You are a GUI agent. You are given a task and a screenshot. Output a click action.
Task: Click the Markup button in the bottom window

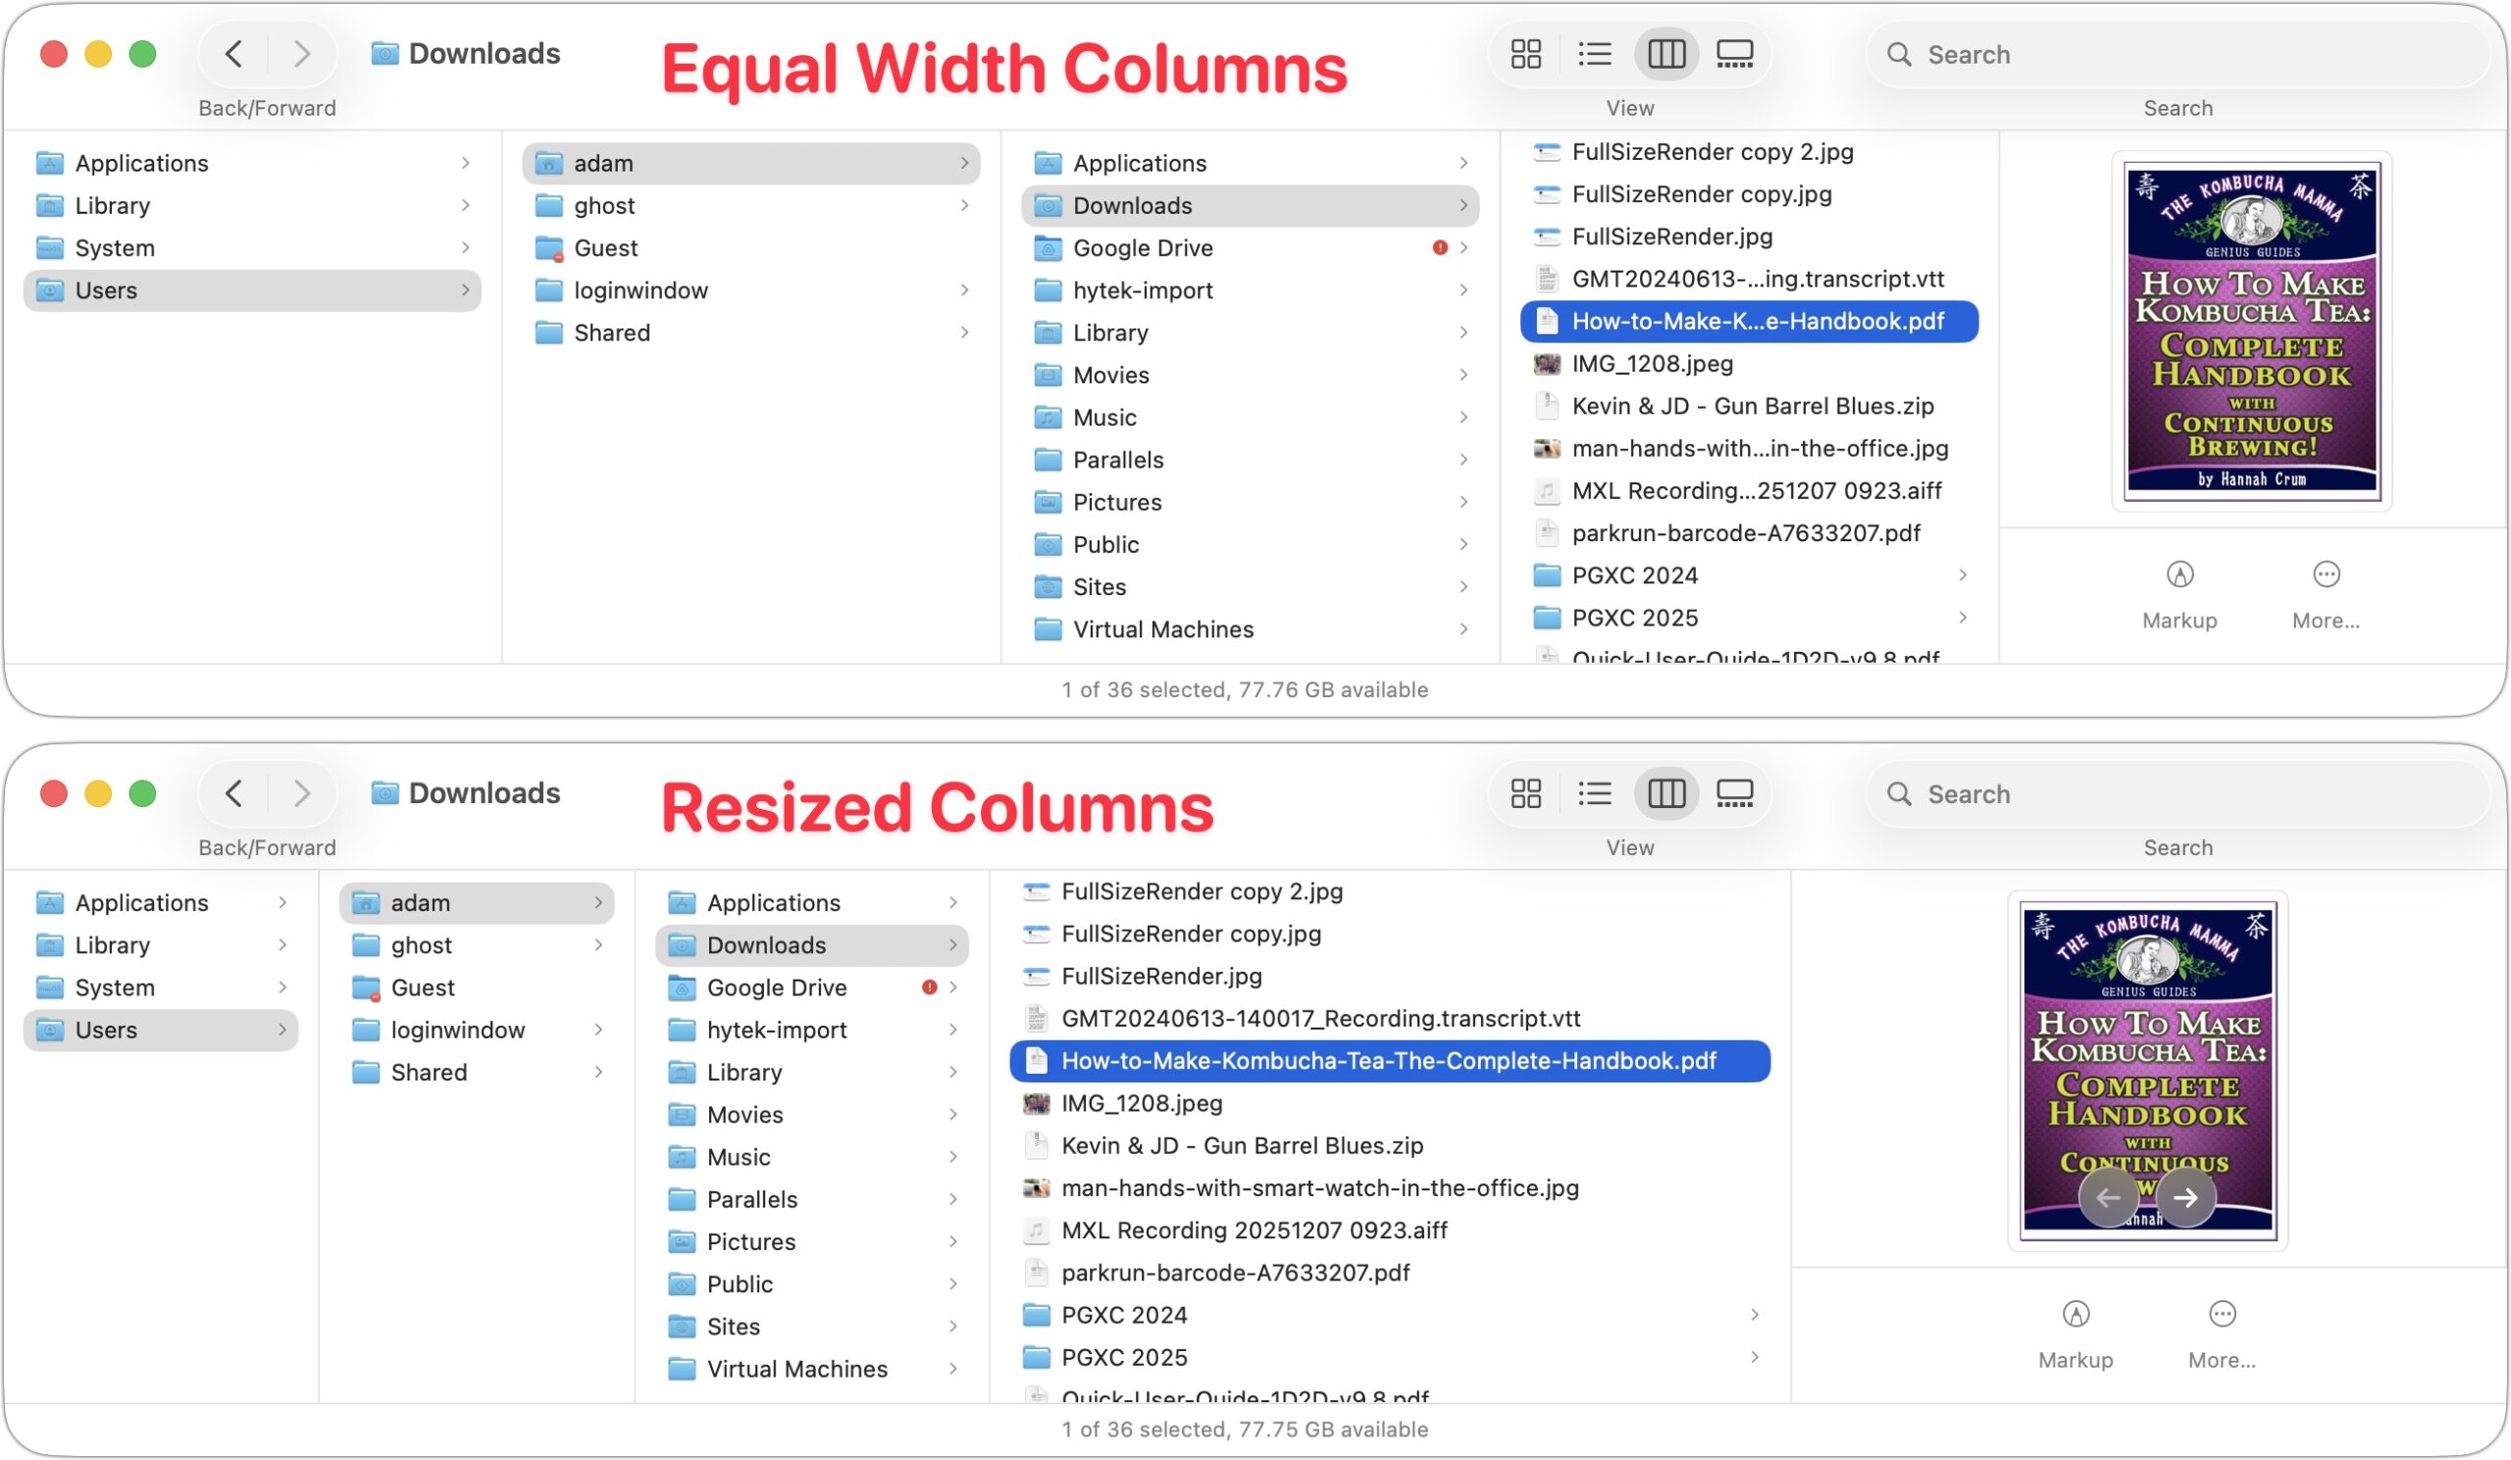[2075, 1315]
